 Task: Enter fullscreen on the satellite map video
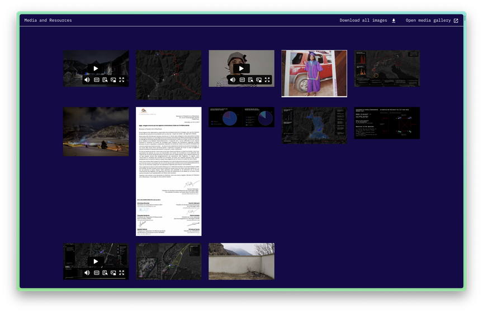[122, 273]
